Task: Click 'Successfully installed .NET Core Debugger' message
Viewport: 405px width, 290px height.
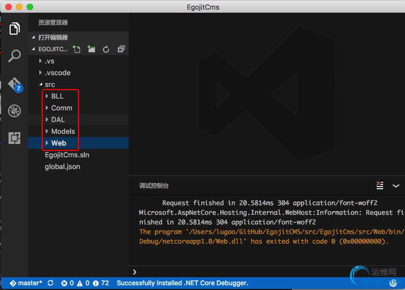Action: (182, 283)
